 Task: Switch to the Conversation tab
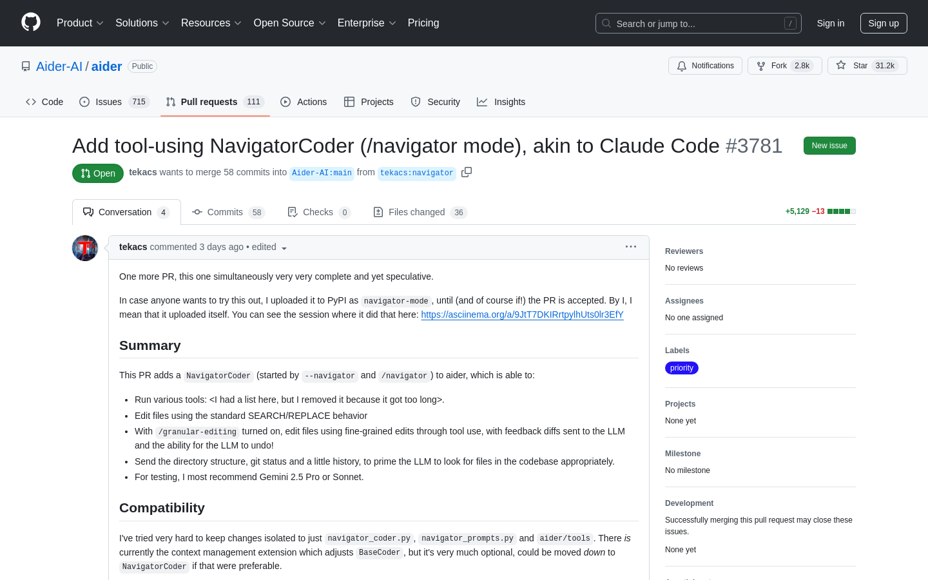click(126, 212)
